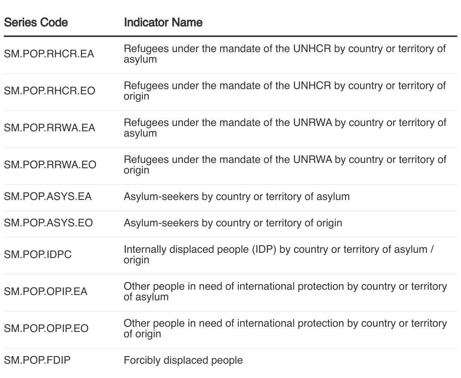The height and width of the screenshot is (378, 461).
Task: Click the Series Code column header
Action: pos(36,23)
